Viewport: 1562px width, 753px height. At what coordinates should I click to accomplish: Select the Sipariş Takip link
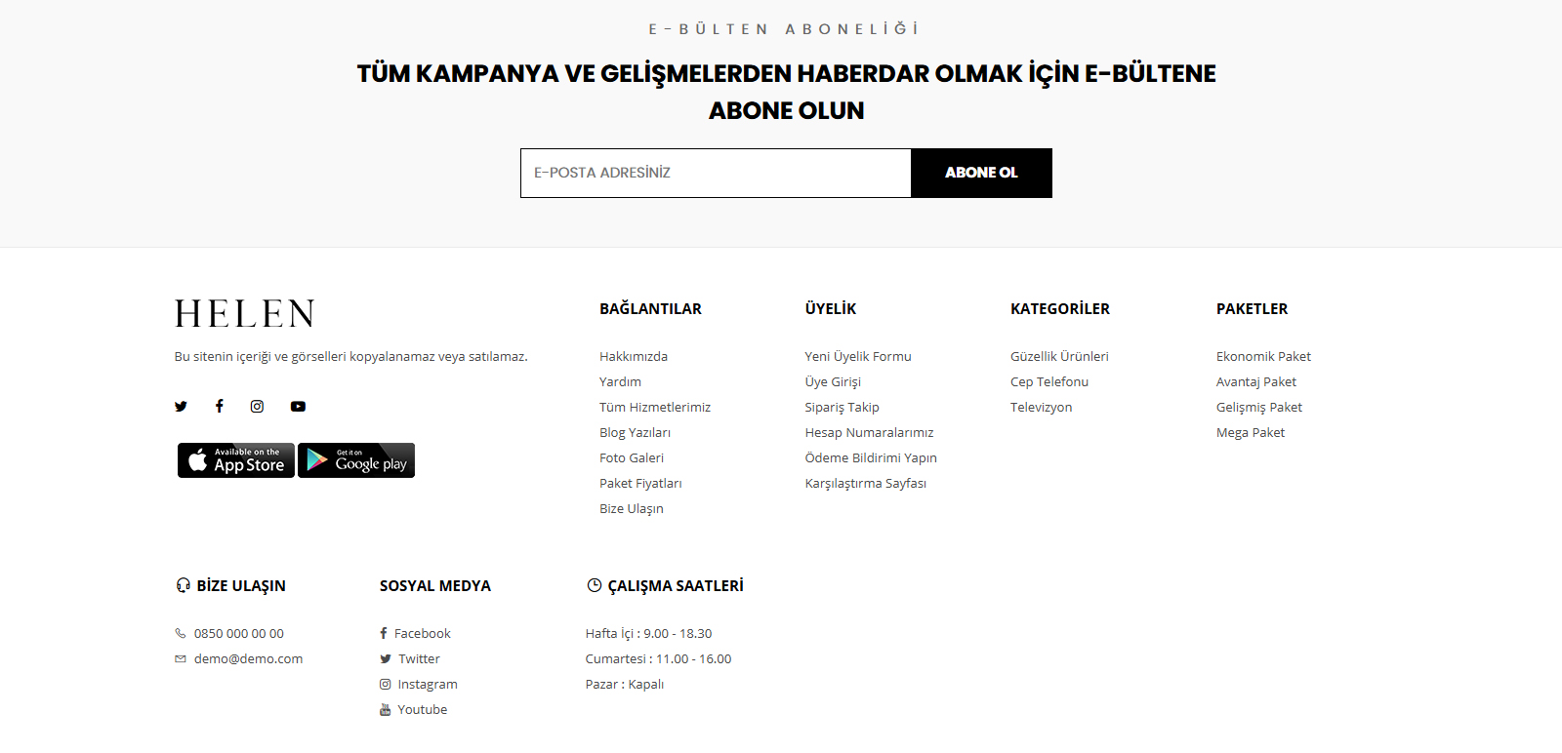(x=842, y=408)
